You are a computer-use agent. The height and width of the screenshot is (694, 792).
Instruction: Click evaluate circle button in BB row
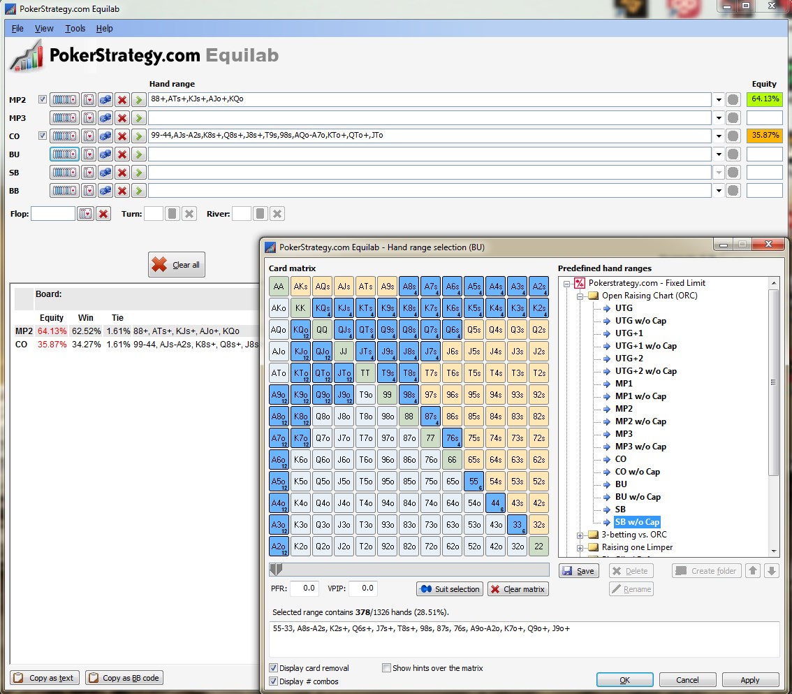733,191
